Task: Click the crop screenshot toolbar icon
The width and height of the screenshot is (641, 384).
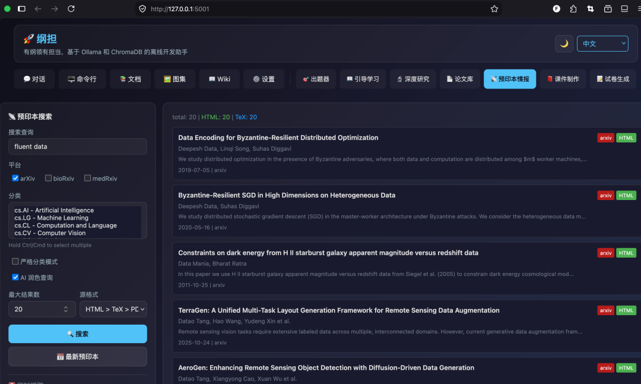Action: point(591,8)
